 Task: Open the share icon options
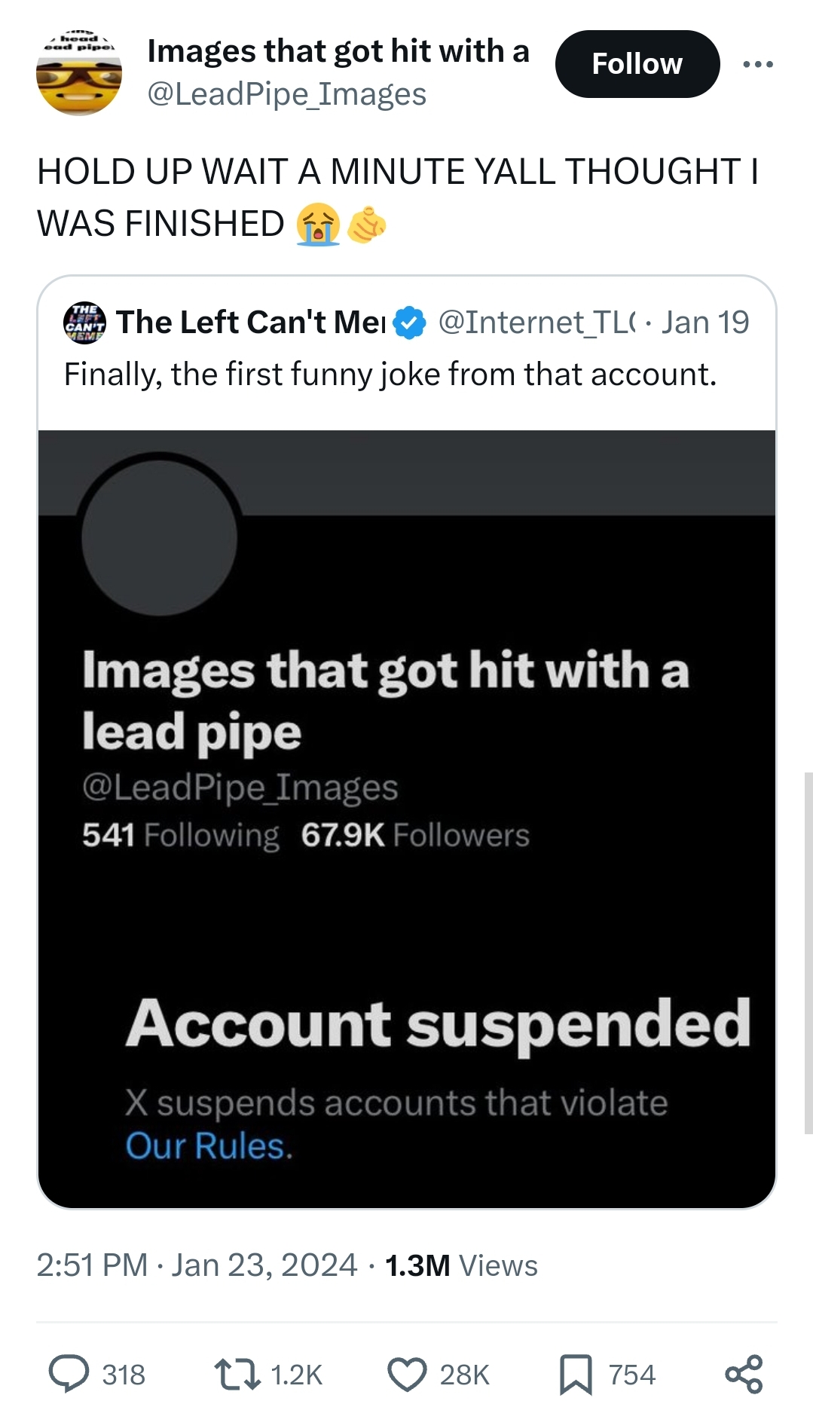[744, 1373]
